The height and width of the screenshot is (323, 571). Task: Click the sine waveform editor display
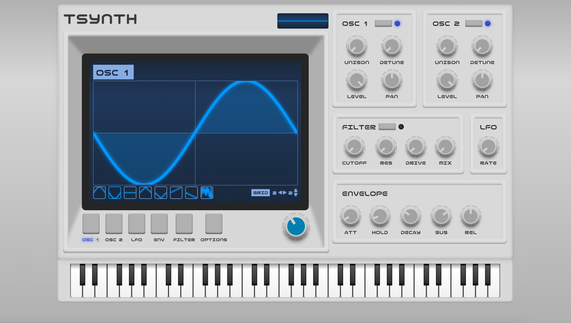pos(195,133)
